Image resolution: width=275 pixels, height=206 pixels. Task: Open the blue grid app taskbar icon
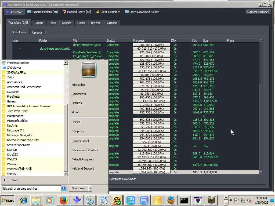(131, 200)
